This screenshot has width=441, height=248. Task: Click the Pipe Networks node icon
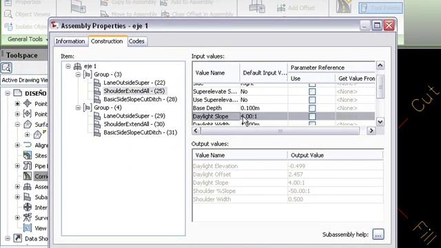[28, 166]
